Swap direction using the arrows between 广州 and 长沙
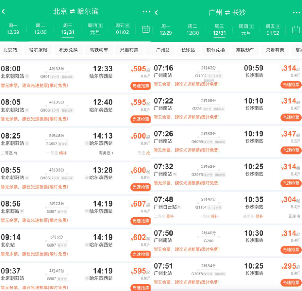Image resolution: width=302 pixels, height=291 pixels. coord(227,13)
